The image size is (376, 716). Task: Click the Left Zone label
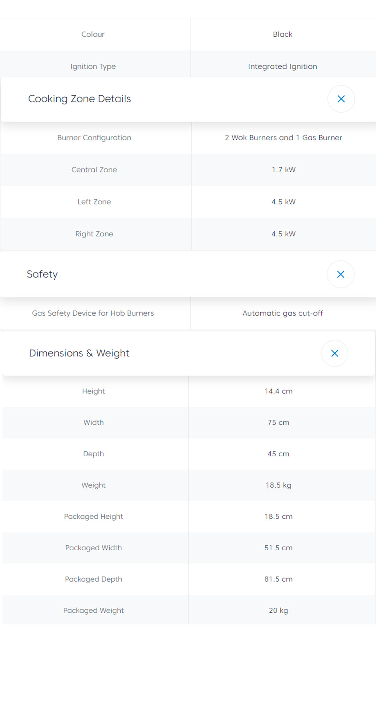click(94, 202)
